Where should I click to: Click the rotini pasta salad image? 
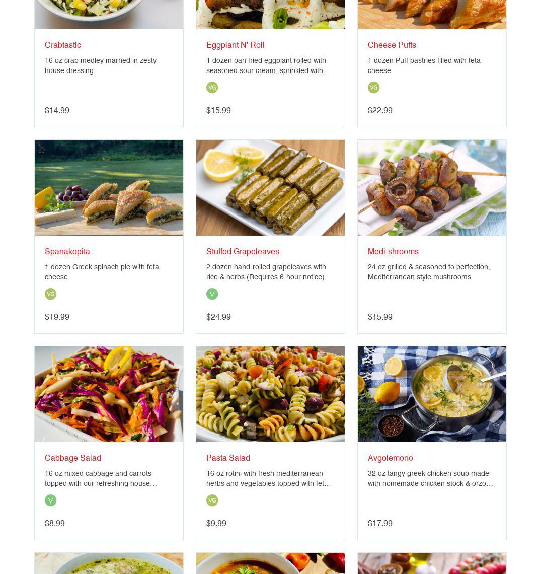(x=270, y=394)
